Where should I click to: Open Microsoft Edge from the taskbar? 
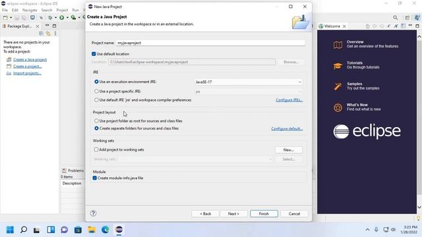pos(105,230)
